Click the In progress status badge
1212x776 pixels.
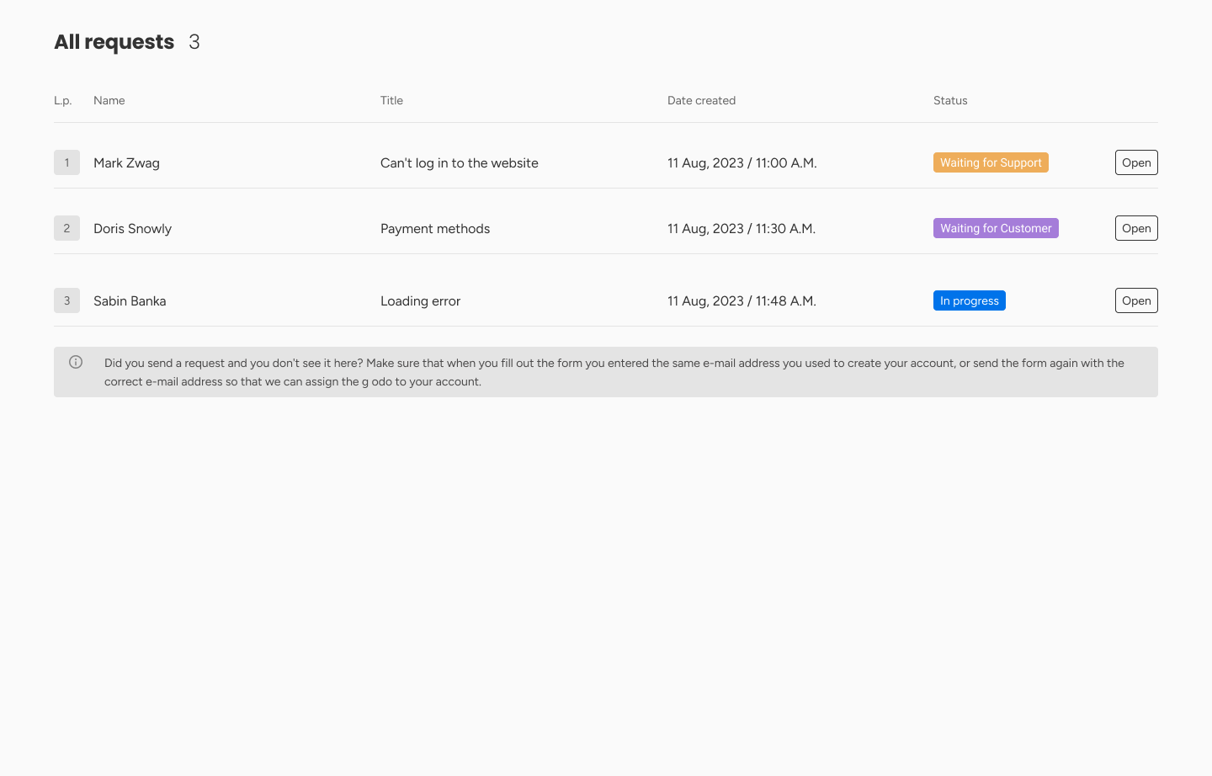click(x=970, y=300)
